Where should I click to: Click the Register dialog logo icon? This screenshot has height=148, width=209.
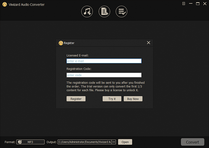(x=61, y=43)
